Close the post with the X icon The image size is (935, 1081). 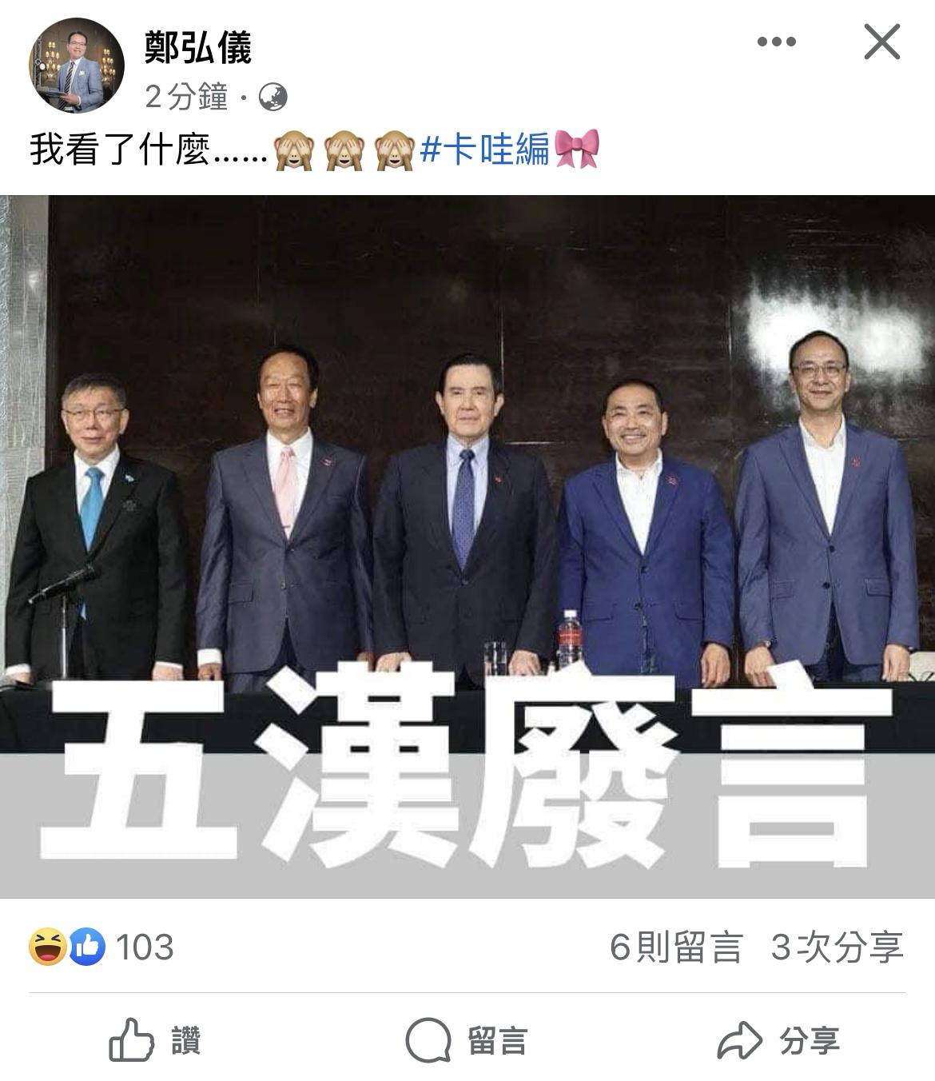(882, 42)
